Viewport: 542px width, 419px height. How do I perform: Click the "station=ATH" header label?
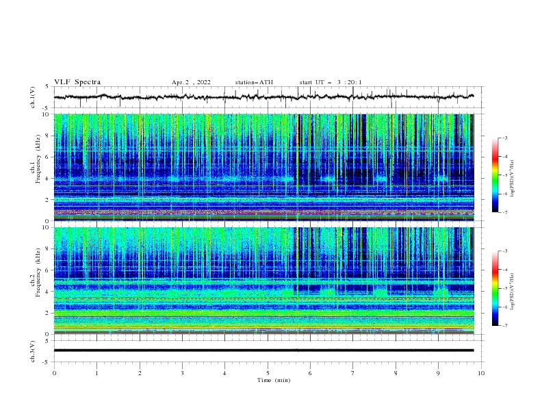tap(254, 82)
